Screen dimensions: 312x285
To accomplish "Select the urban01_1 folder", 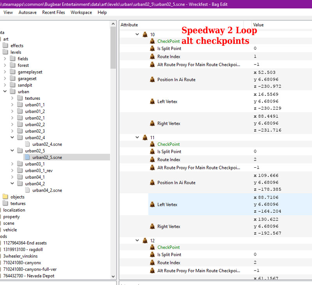I will [x=35, y=105].
